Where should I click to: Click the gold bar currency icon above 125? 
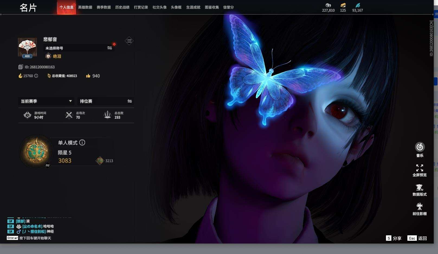click(x=343, y=5)
